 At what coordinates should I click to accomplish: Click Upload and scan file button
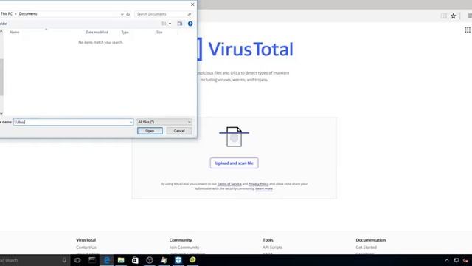pos(235,163)
